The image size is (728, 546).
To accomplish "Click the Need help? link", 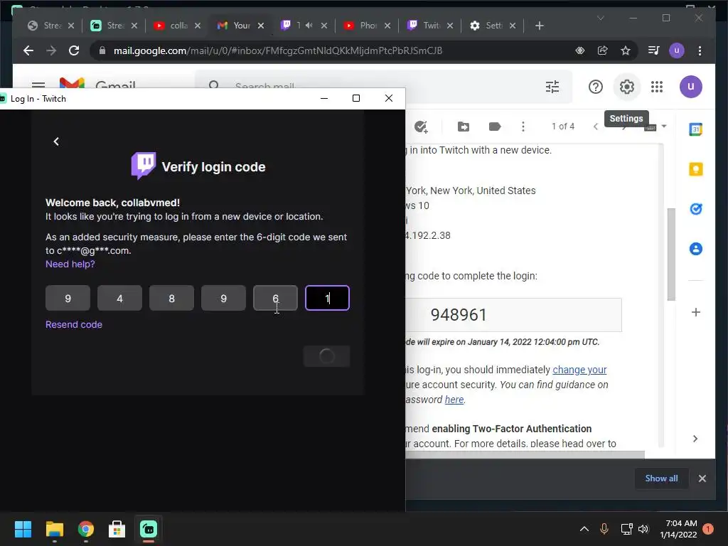I will [x=70, y=264].
